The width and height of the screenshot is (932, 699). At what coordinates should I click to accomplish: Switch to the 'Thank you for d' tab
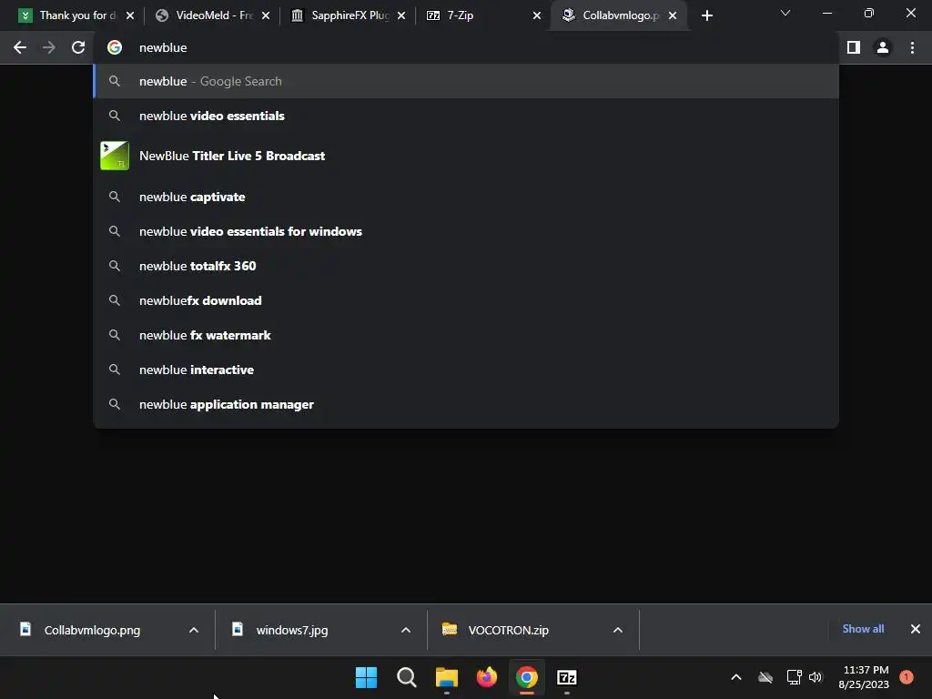76,15
